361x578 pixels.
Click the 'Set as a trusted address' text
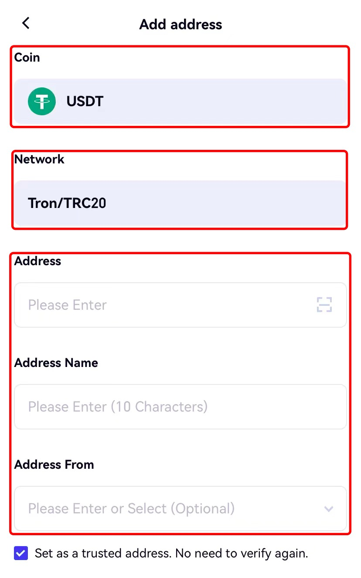(171, 554)
